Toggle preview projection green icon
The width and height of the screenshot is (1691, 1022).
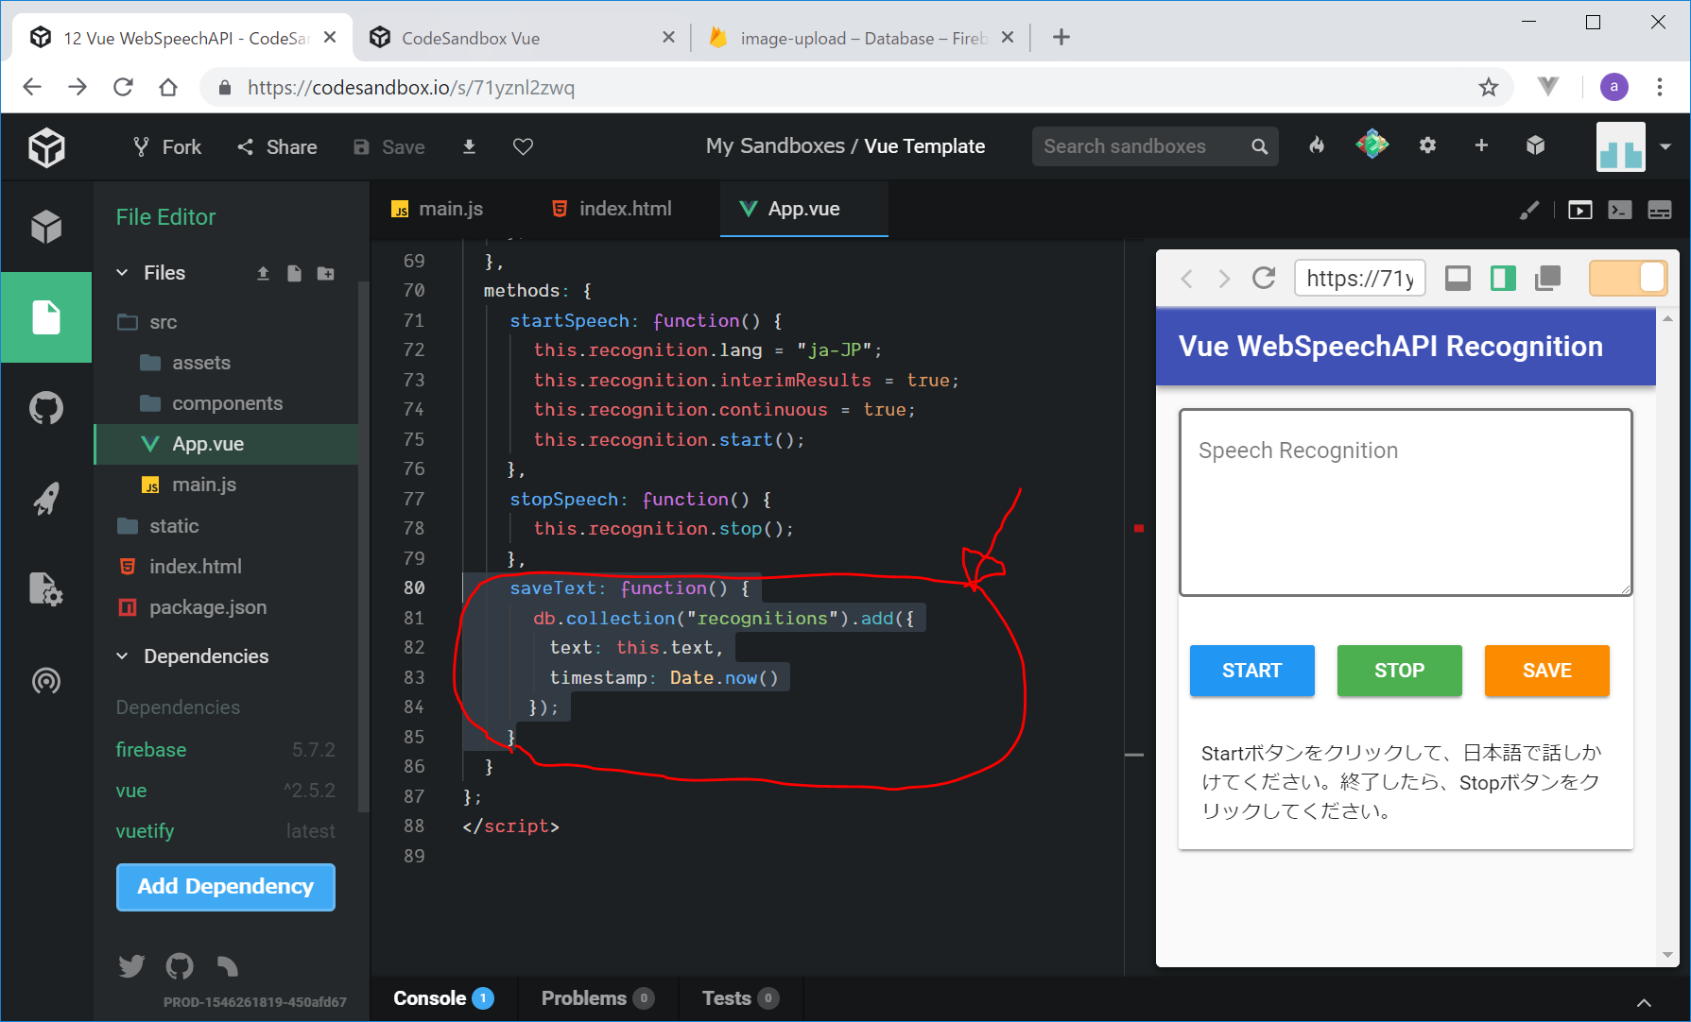coord(1503,278)
